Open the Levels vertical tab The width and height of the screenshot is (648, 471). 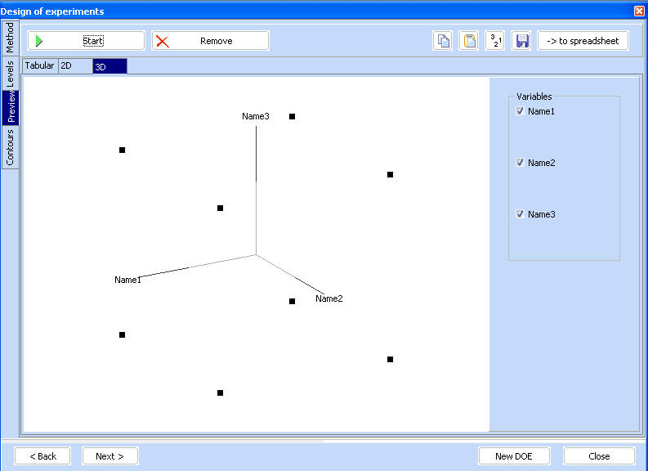[x=10, y=74]
